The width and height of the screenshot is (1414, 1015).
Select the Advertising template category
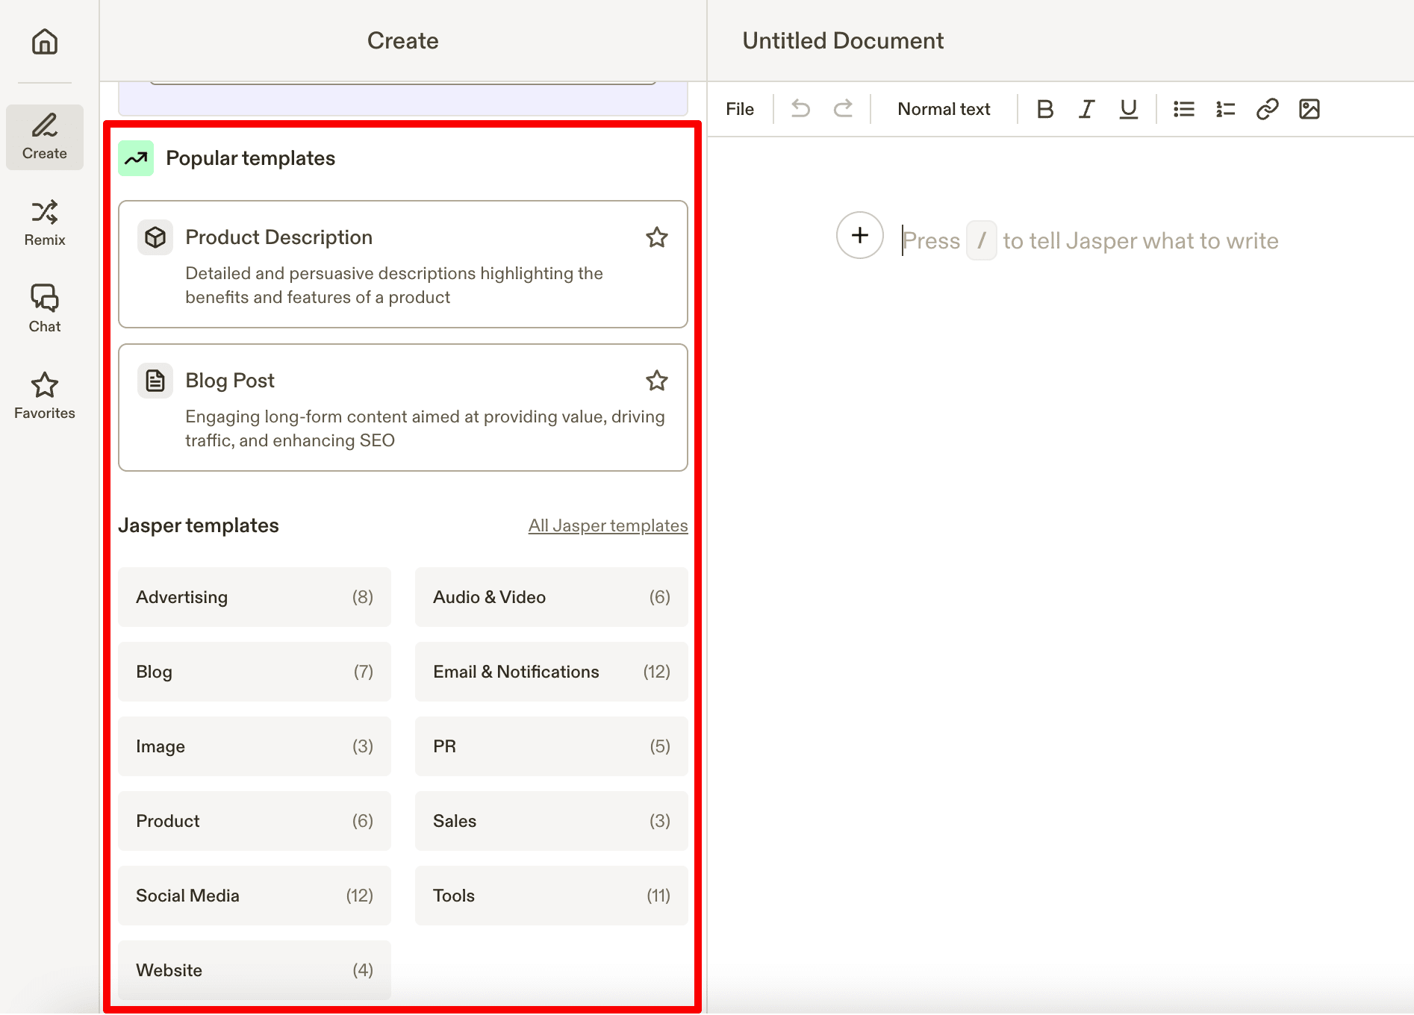click(x=255, y=597)
